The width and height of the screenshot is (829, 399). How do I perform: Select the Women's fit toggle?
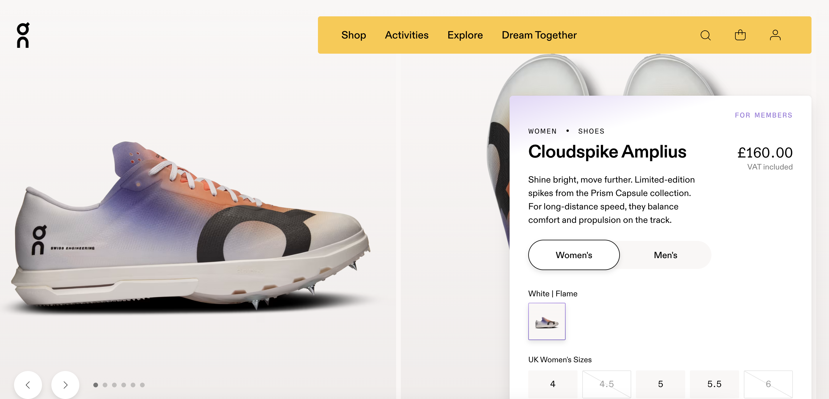pyautogui.click(x=573, y=255)
